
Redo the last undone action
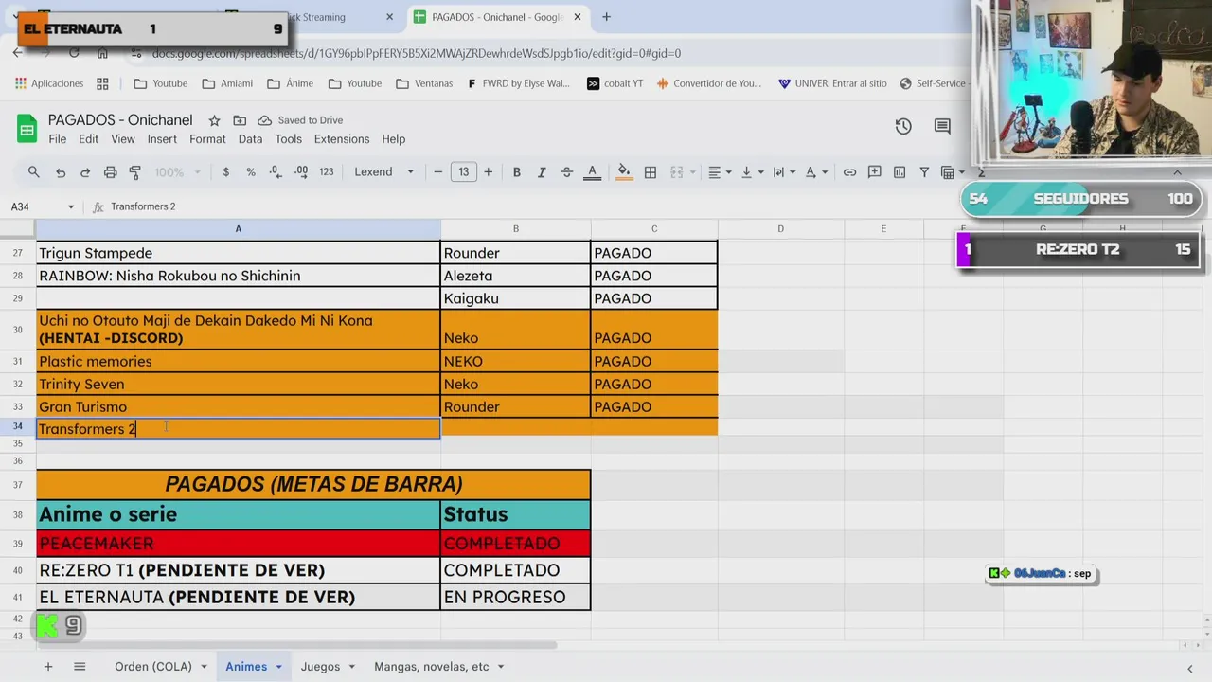tap(85, 172)
